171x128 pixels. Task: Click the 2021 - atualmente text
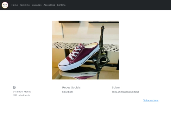(x=21, y=95)
